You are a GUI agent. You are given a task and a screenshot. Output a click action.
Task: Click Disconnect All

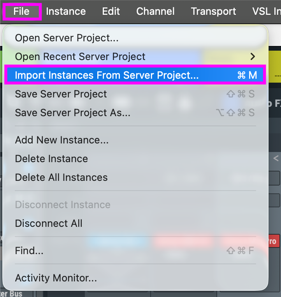tap(49, 223)
